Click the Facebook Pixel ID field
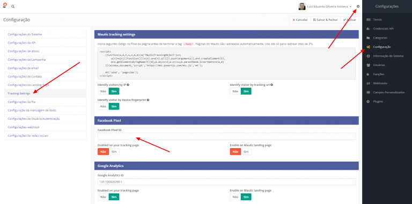The width and height of the screenshot is (412, 204). [x=226, y=136]
